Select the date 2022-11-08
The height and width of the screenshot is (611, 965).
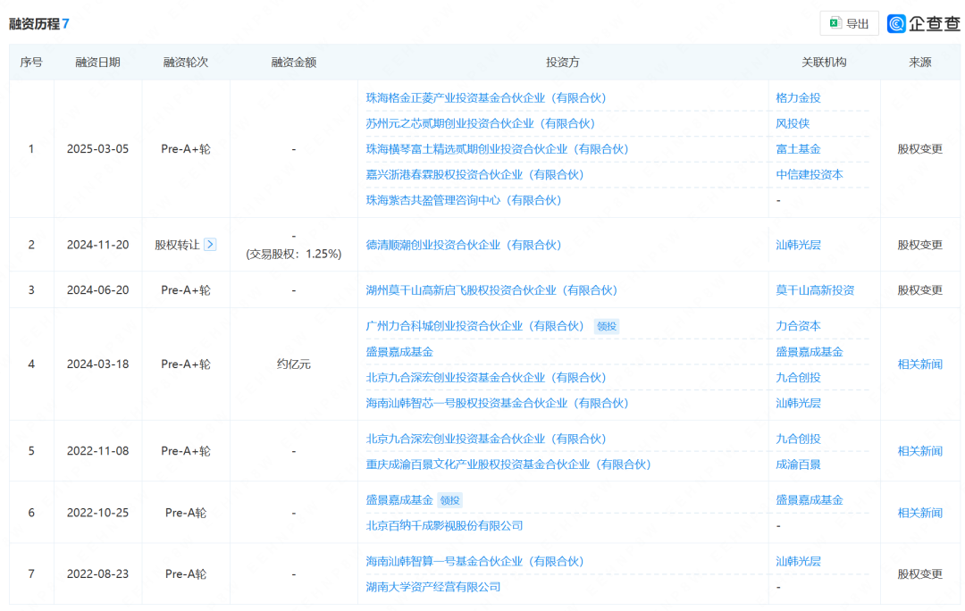click(98, 451)
